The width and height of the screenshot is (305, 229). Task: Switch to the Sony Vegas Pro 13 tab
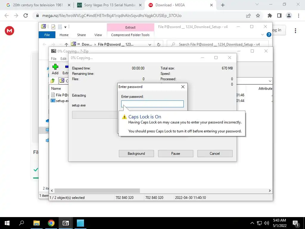[x=109, y=5]
